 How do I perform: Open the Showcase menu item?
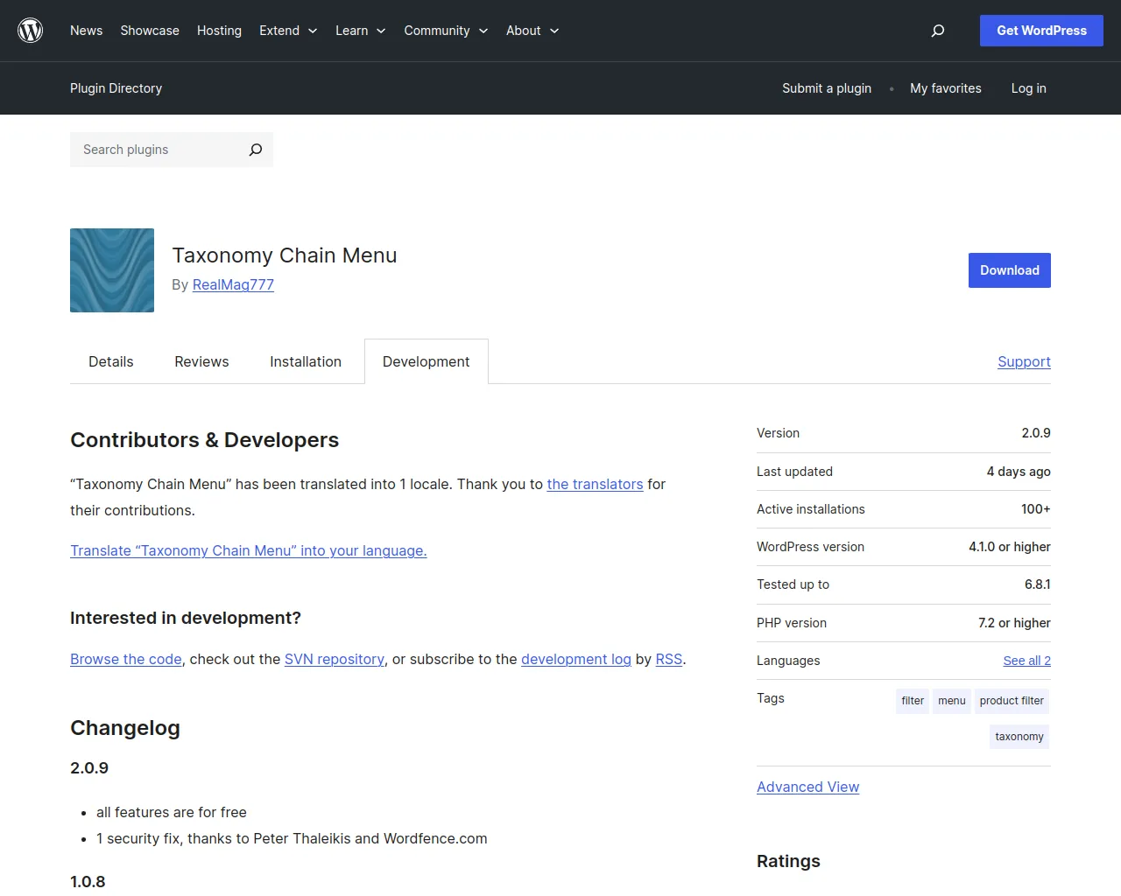(x=150, y=31)
